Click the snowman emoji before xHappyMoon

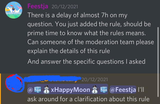pos(47,89)
